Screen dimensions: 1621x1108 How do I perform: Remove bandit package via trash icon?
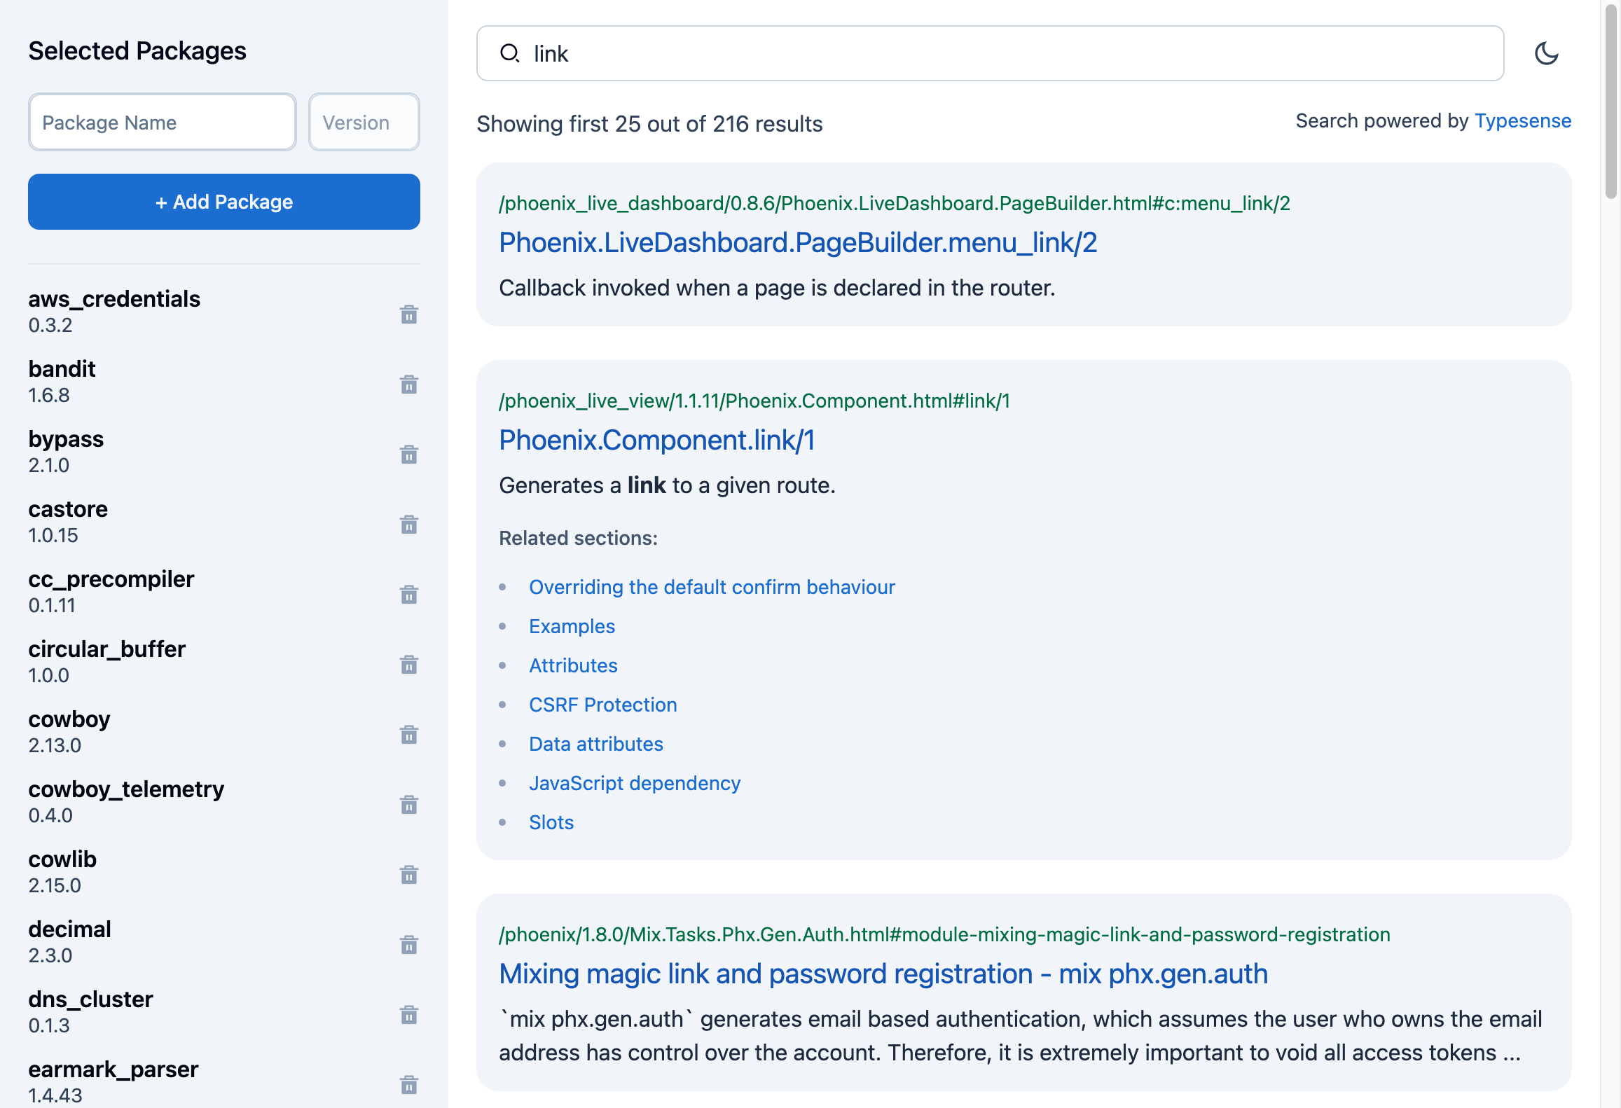[409, 385]
